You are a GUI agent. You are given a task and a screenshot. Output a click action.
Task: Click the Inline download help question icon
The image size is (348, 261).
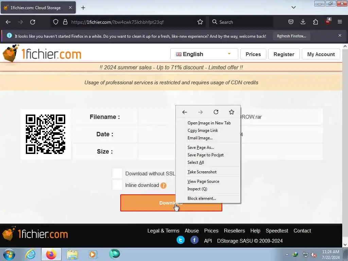163,185
